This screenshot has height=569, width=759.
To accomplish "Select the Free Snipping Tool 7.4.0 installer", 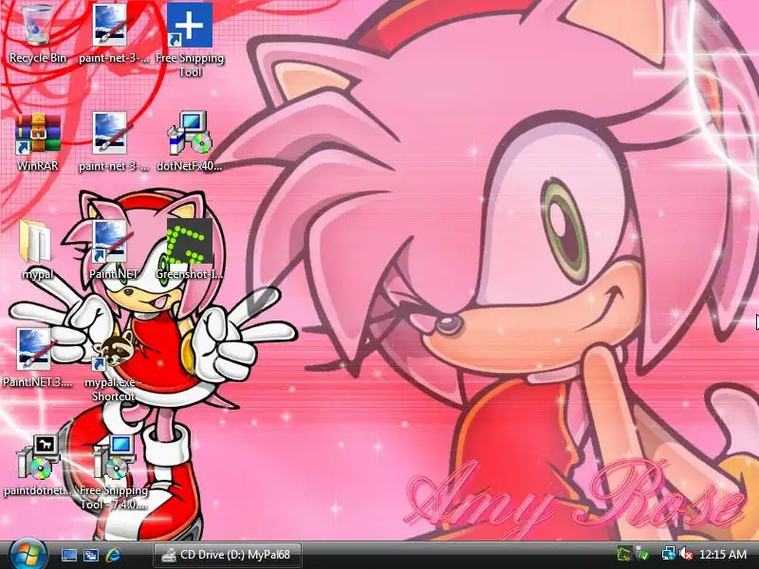I will [113, 472].
